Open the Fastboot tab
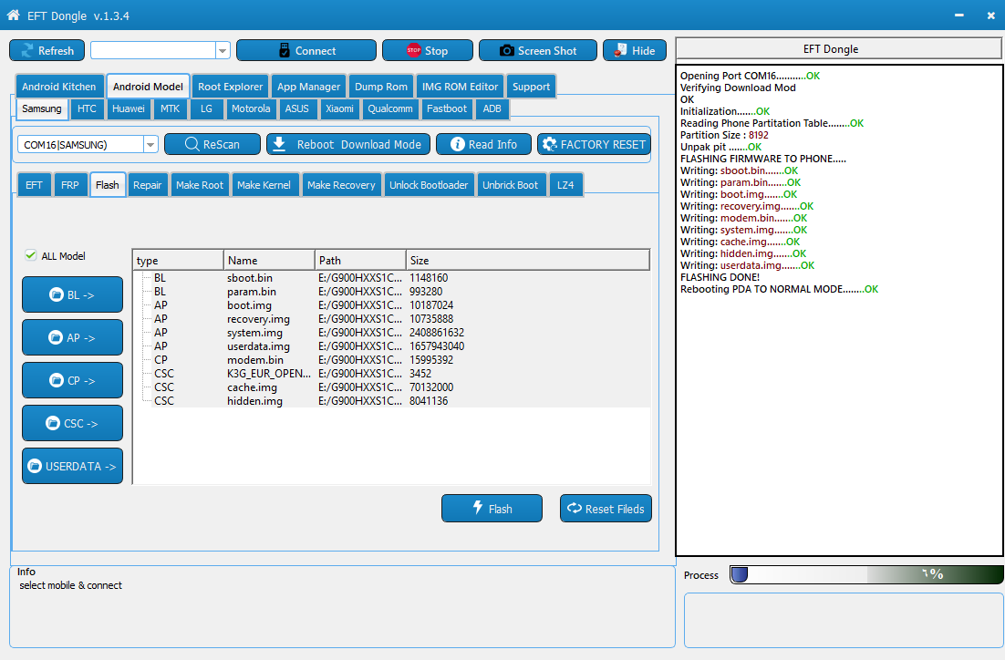This screenshot has height=660, width=1005. [447, 108]
